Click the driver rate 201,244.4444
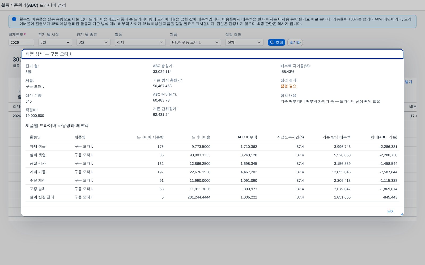Image resolution: width=425 pixels, height=265 pixels. 199,197
